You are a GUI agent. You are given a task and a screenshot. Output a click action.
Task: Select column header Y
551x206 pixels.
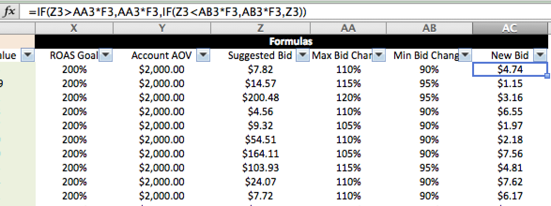click(x=161, y=29)
